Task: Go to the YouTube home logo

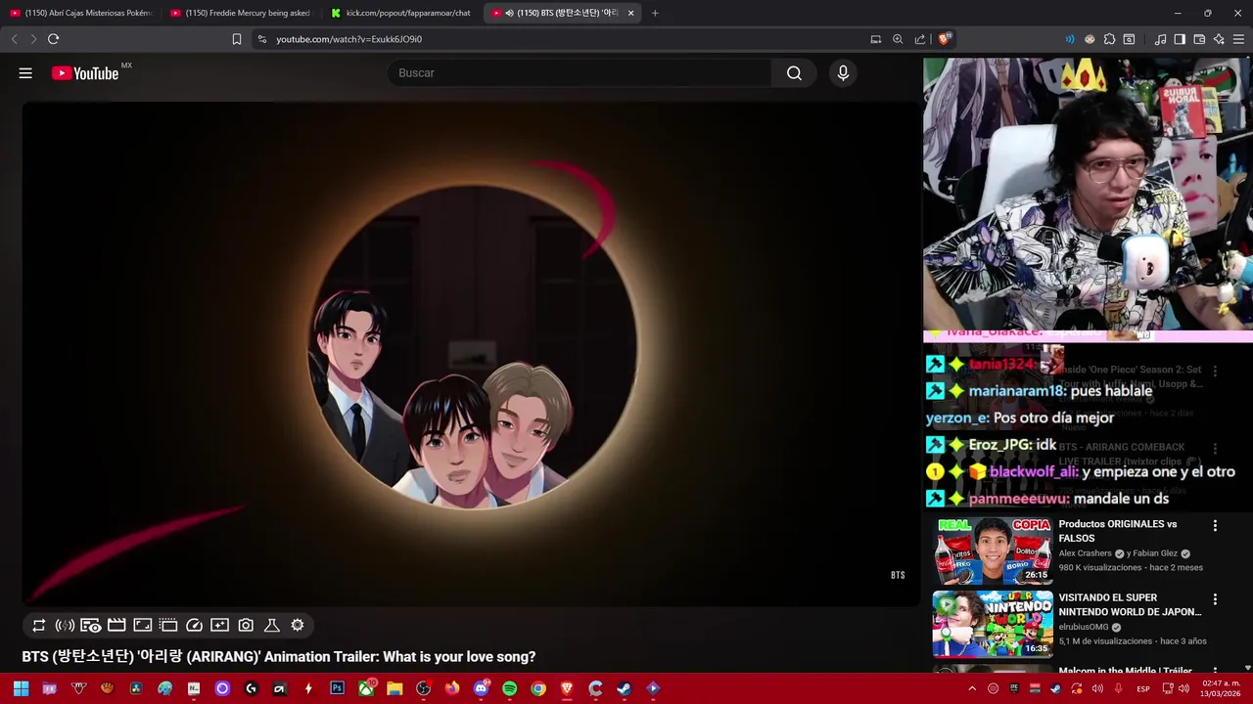Action: pos(86,73)
